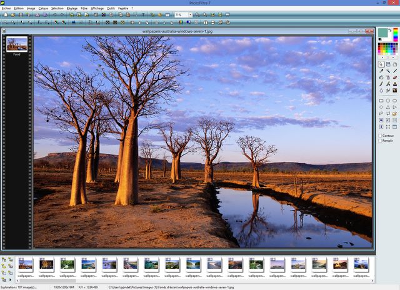Choose the Paint Bucket fill tool

[x=381, y=77]
